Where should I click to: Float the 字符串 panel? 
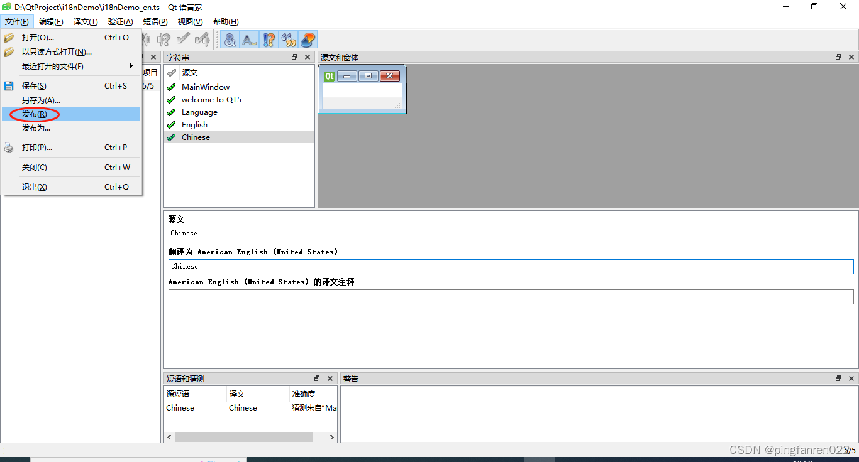294,57
